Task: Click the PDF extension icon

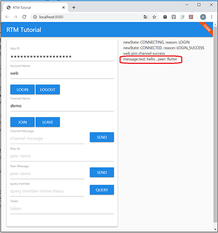Action: tap(191, 17)
